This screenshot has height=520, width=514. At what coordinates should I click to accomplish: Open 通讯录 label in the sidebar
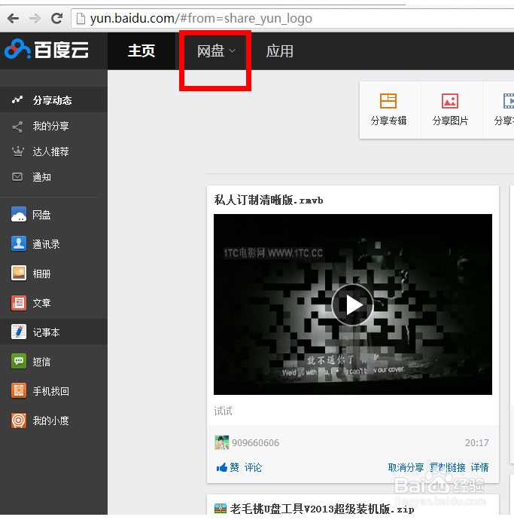coord(47,244)
